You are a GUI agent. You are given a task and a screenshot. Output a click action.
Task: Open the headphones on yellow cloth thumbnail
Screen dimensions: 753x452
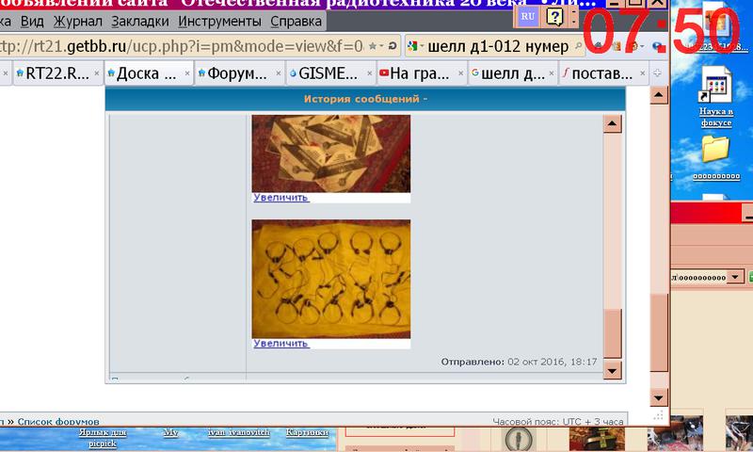(331, 279)
